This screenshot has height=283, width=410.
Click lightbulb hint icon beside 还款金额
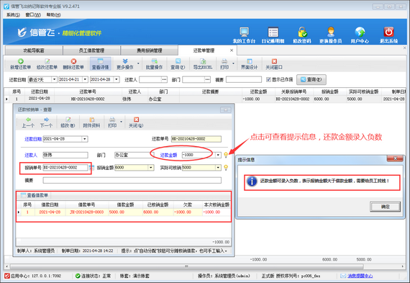point(226,155)
